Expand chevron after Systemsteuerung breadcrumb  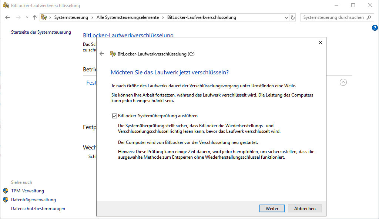[92, 17]
